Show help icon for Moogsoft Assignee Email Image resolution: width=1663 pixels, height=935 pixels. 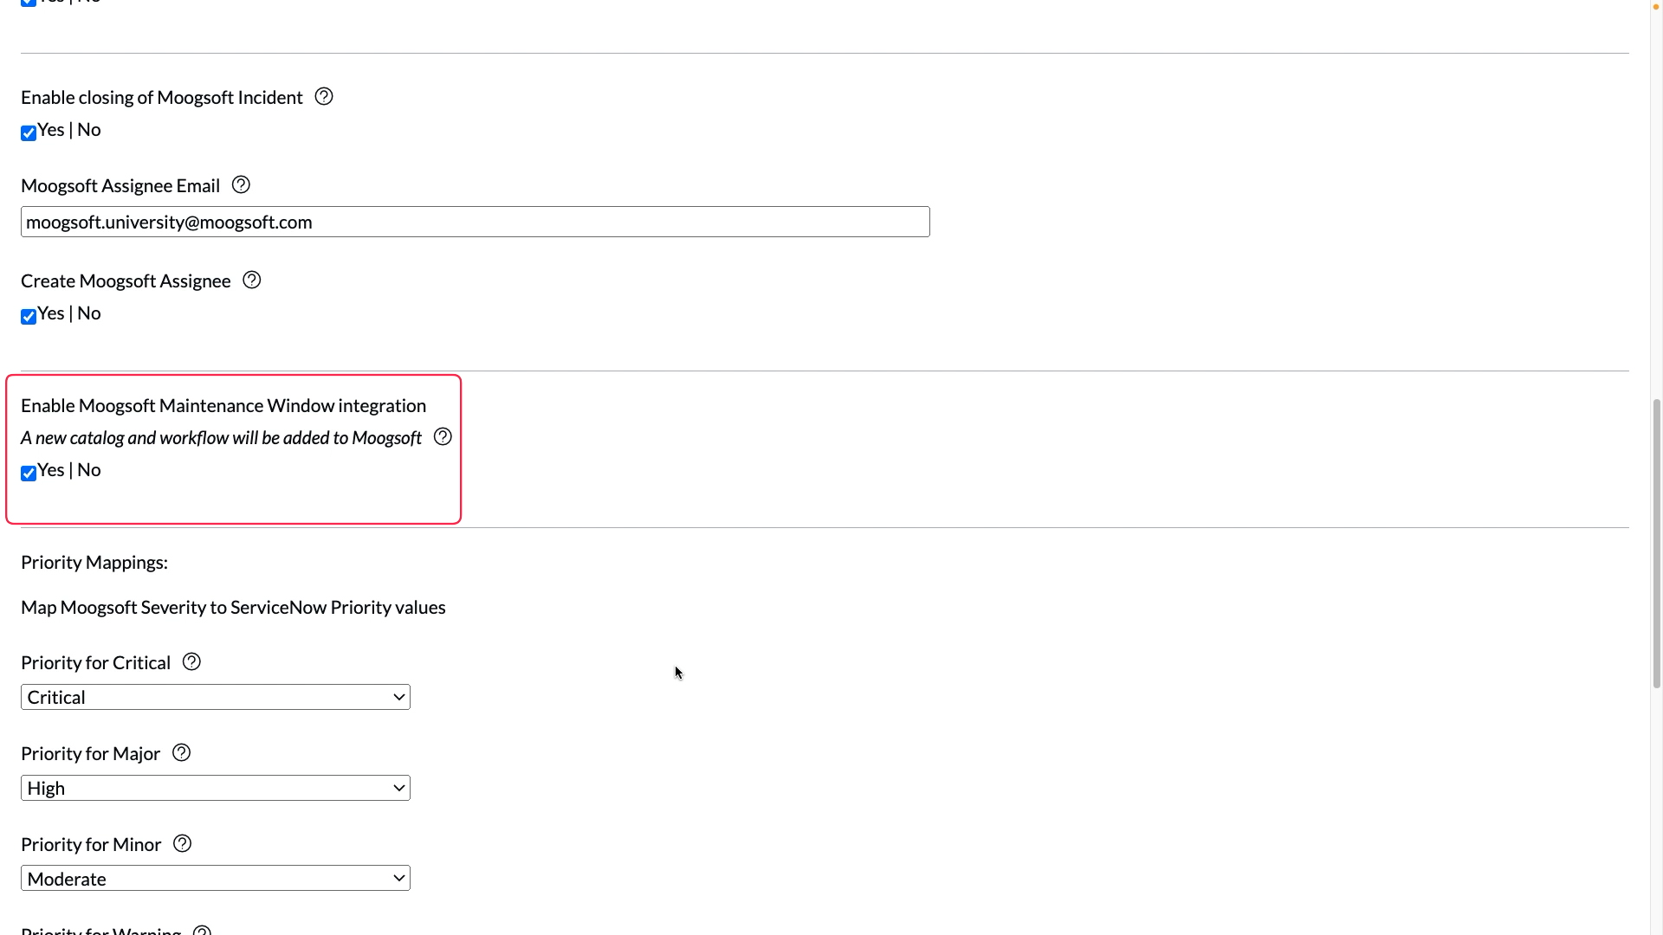[x=241, y=185]
